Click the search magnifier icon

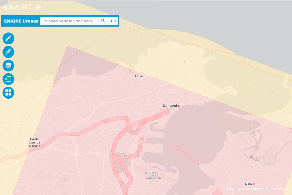pyautogui.click(x=103, y=21)
